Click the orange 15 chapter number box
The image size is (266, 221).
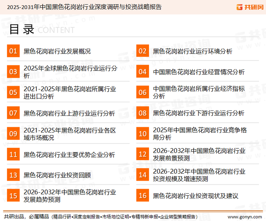[x=13, y=195]
